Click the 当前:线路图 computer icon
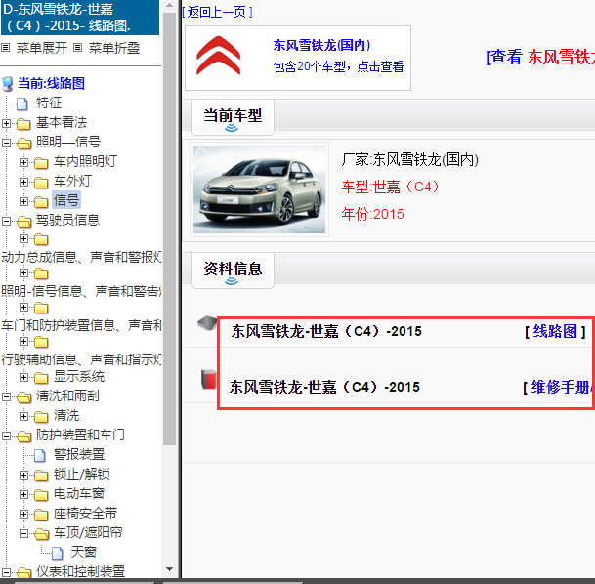595x584 pixels. [7, 83]
